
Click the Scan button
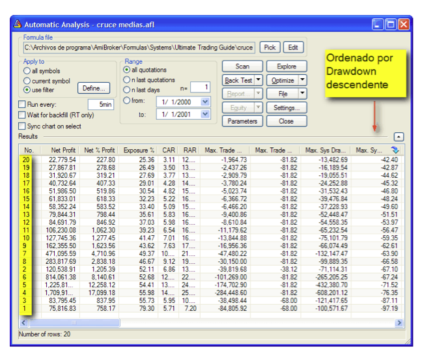click(x=242, y=66)
